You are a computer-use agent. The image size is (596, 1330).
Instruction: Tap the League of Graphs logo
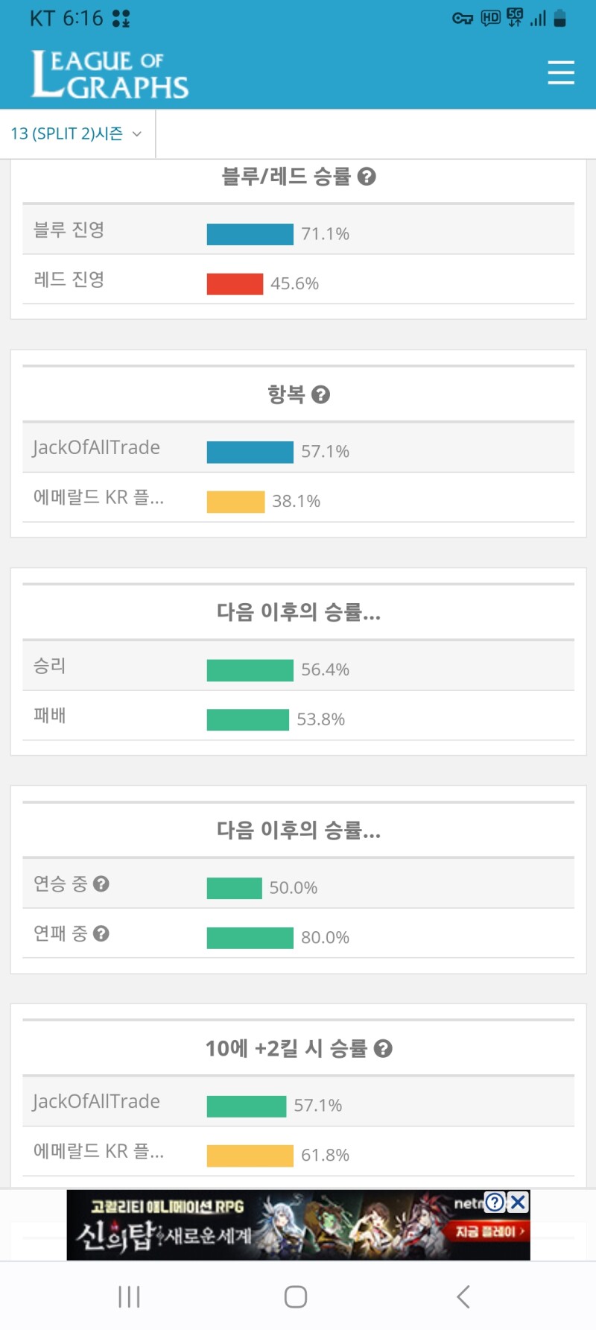click(110, 75)
